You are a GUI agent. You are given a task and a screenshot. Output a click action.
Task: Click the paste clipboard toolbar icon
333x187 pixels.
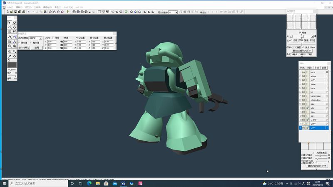pyautogui.click(x=45, y=12)
